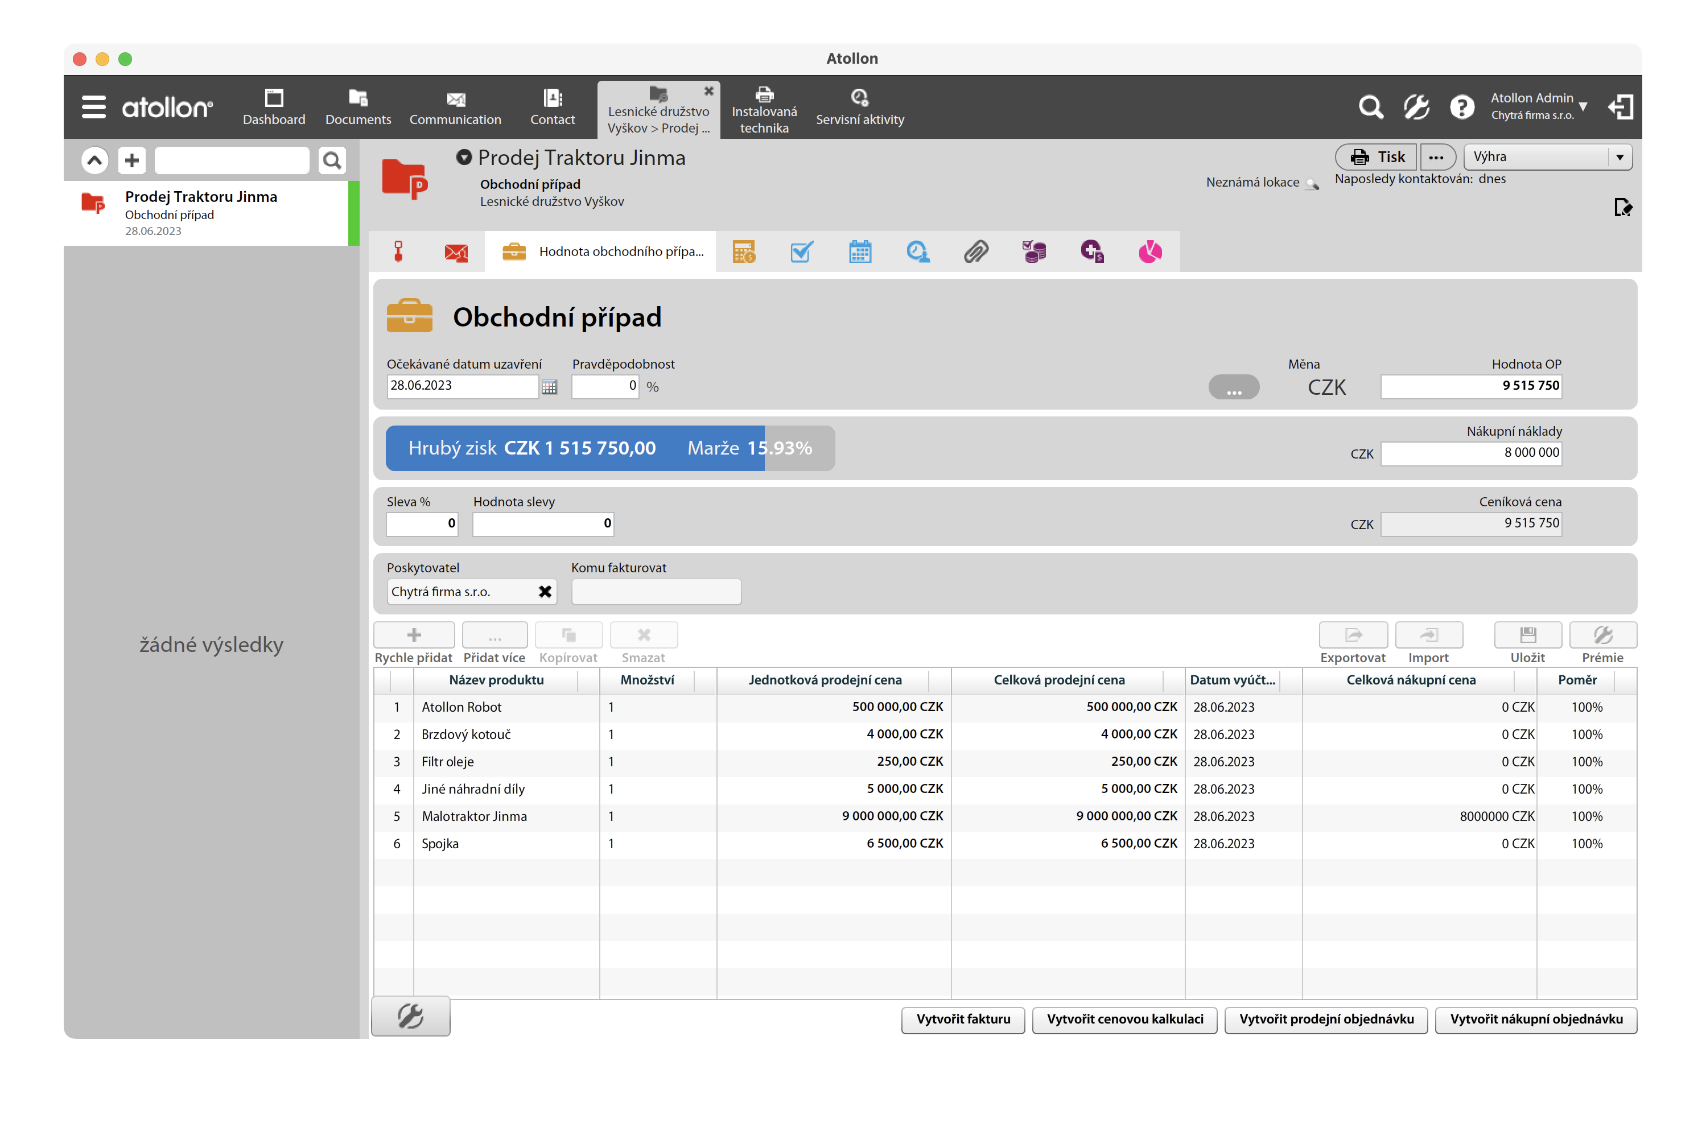Expand arrow beside Prodej Traktoru Jinma title
The height and width of the screenshot is (1123, 1706).
464,157
